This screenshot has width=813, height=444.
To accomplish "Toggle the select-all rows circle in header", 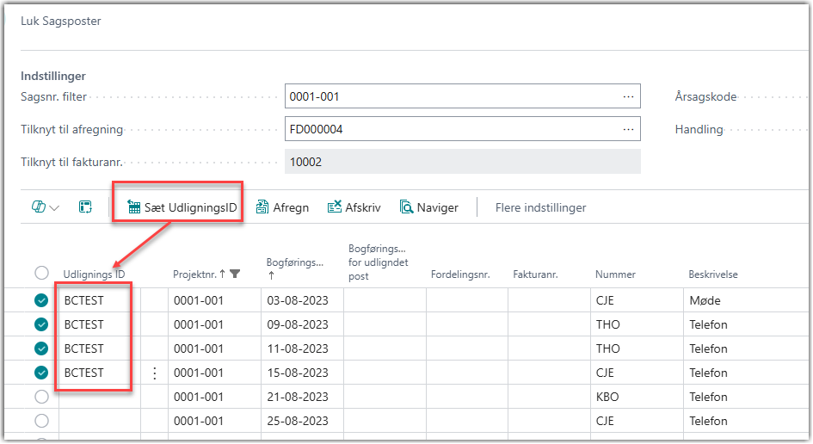I will click(41, 274).
